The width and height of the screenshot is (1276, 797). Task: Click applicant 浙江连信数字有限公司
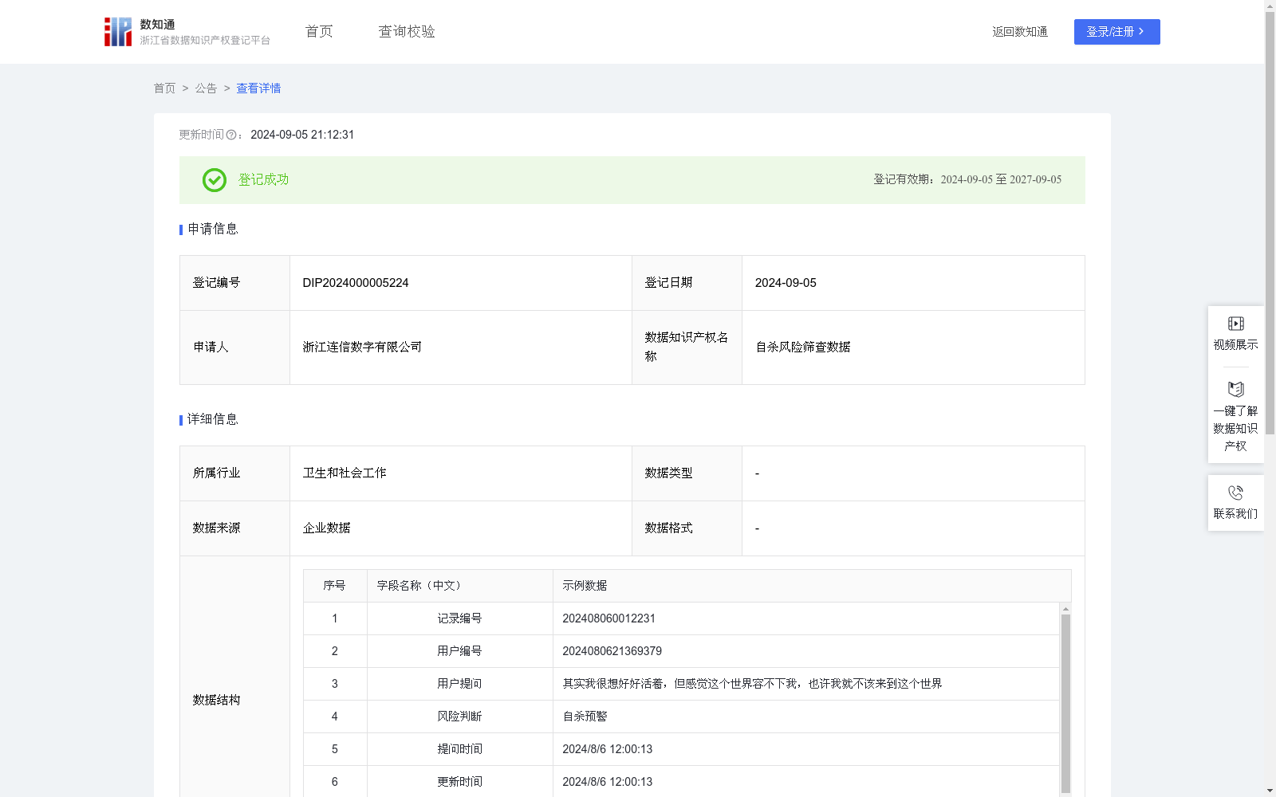point(362,347)
